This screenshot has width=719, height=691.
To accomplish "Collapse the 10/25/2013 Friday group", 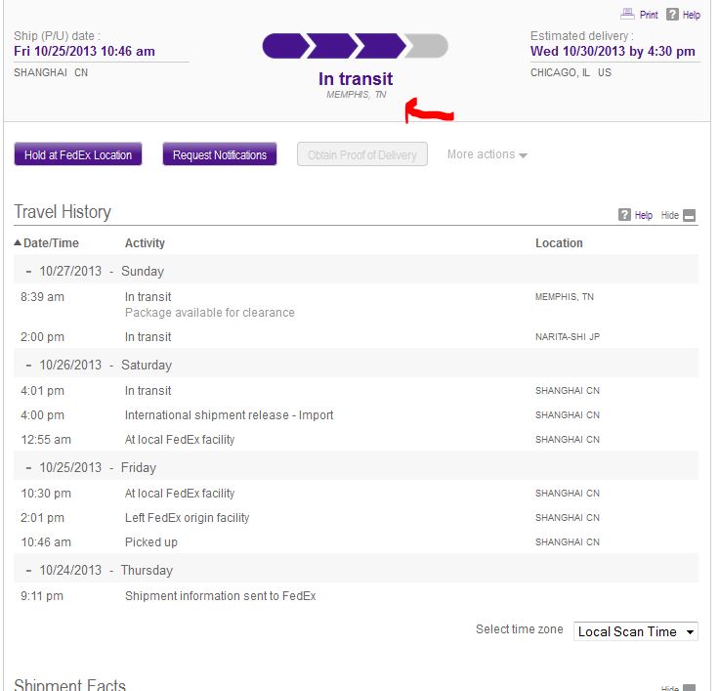I will click(28, 468).
